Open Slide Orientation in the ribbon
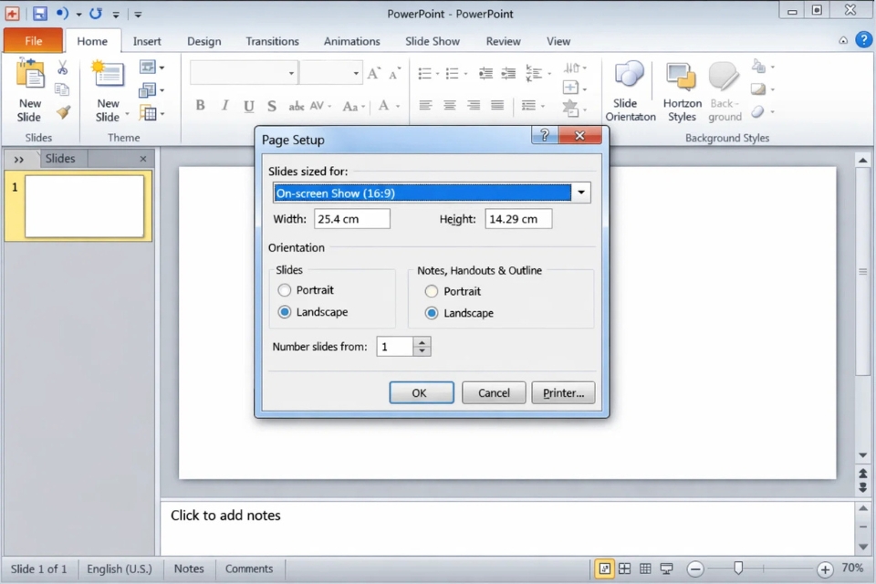The image size is (876, 584). tap(629, 90)
